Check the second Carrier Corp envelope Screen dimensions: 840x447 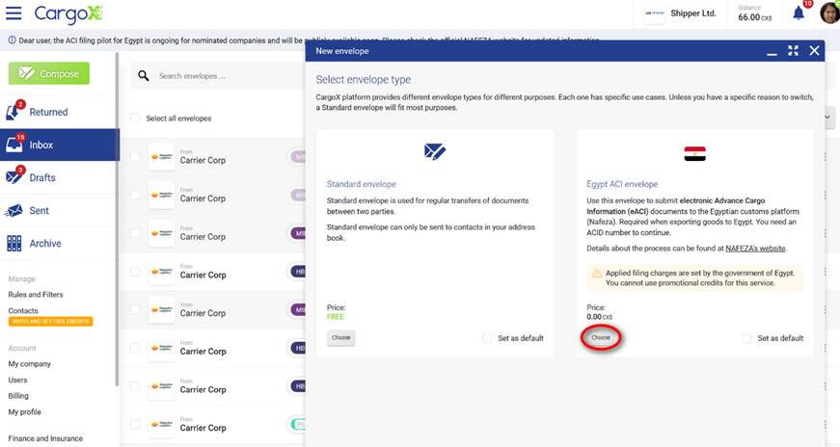tap(135, 195)
